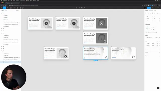Enable Fix position when scrolling checkbox
This screenshot has height=91, width=161.
click(146, 32)
